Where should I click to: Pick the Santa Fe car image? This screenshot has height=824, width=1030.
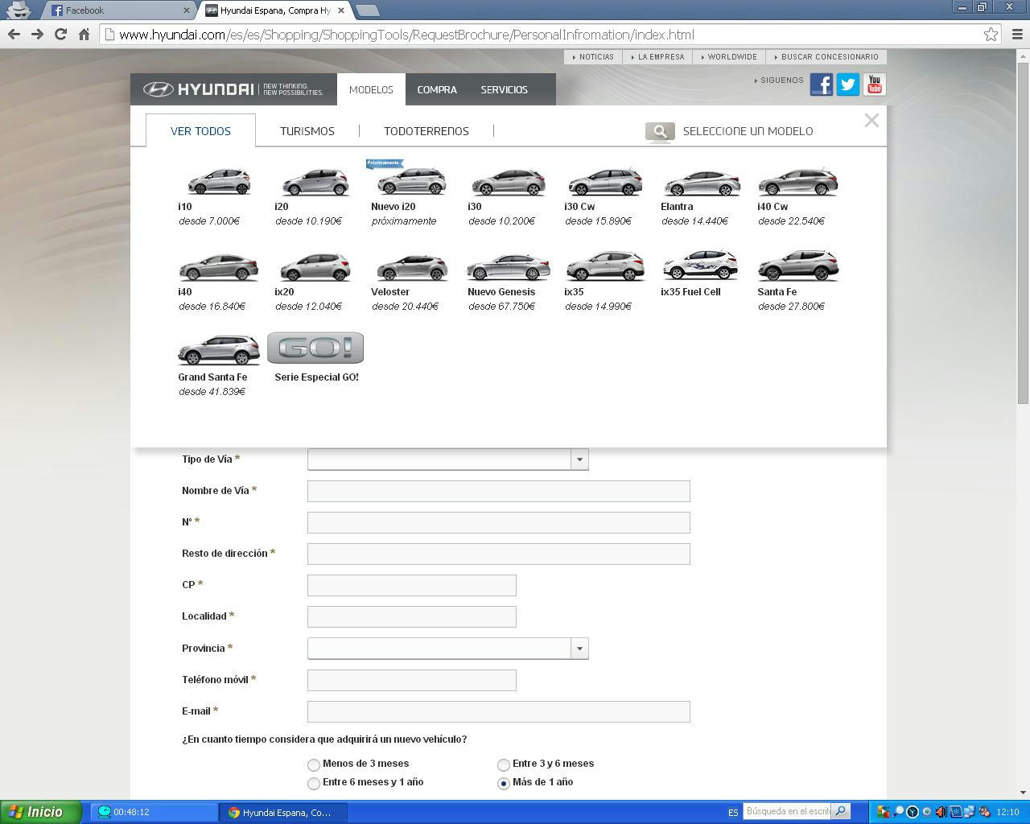[x=797, y=265]
